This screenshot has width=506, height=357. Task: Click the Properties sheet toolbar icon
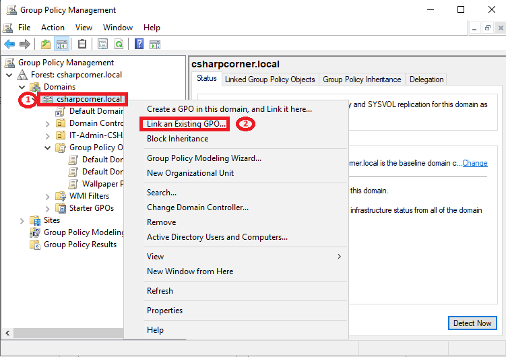102,44
